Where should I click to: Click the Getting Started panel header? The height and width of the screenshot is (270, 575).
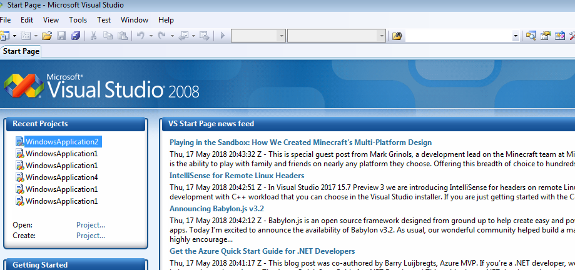[76, 264]
